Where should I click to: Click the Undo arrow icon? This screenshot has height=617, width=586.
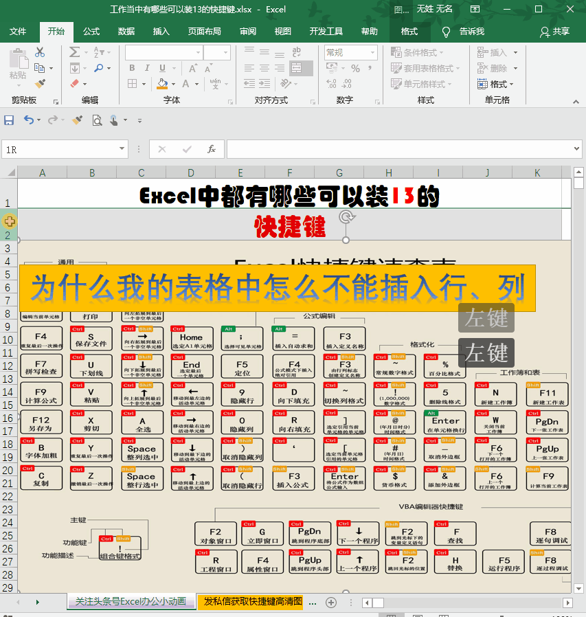[29, 120]
